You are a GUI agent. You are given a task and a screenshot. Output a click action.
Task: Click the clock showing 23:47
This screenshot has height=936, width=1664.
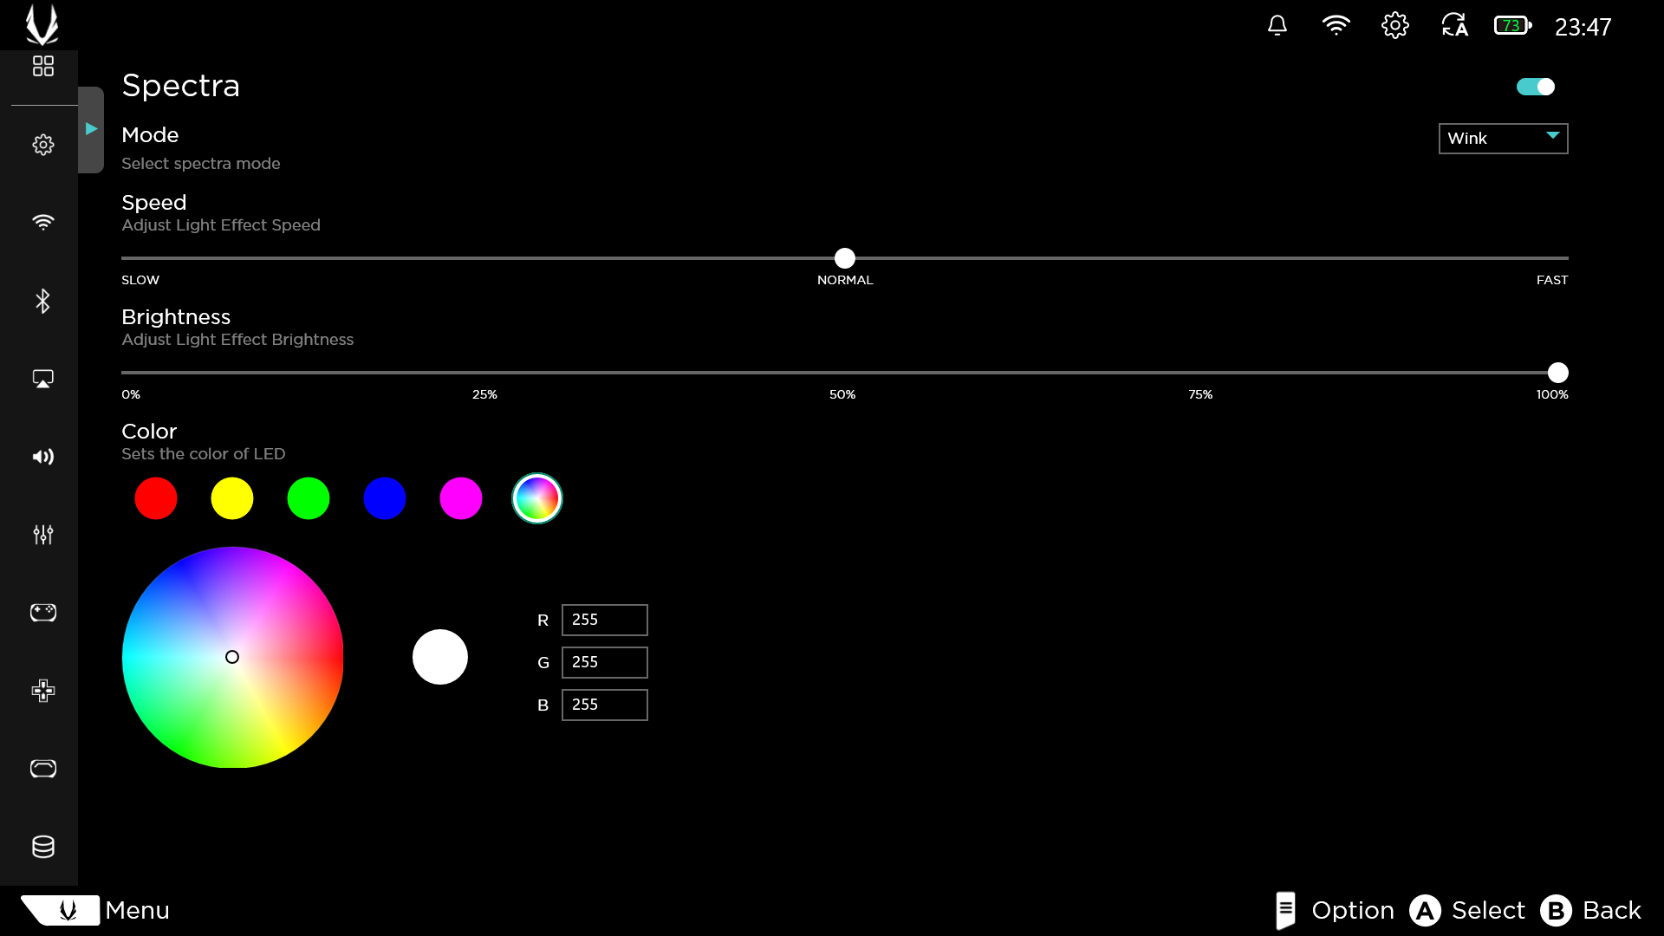pos(1583,27)
